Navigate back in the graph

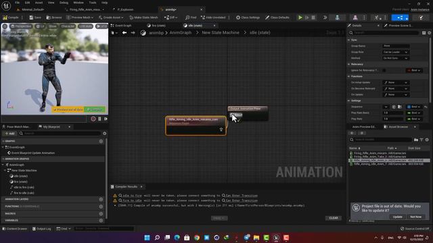124,32
